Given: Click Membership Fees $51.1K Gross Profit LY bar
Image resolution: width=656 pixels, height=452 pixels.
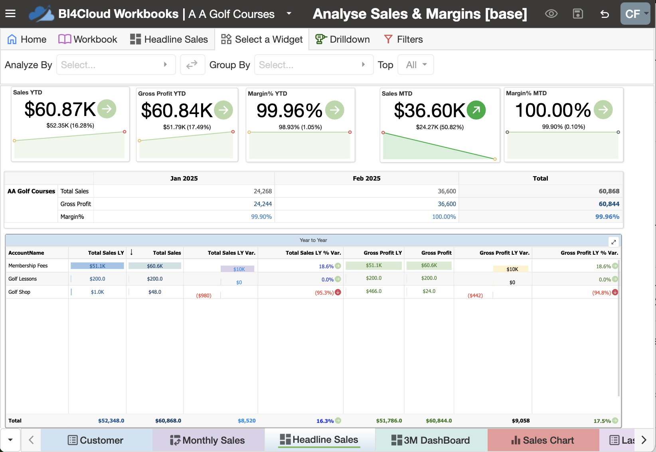Looking at the screenshot, I should tap(374, 265).
